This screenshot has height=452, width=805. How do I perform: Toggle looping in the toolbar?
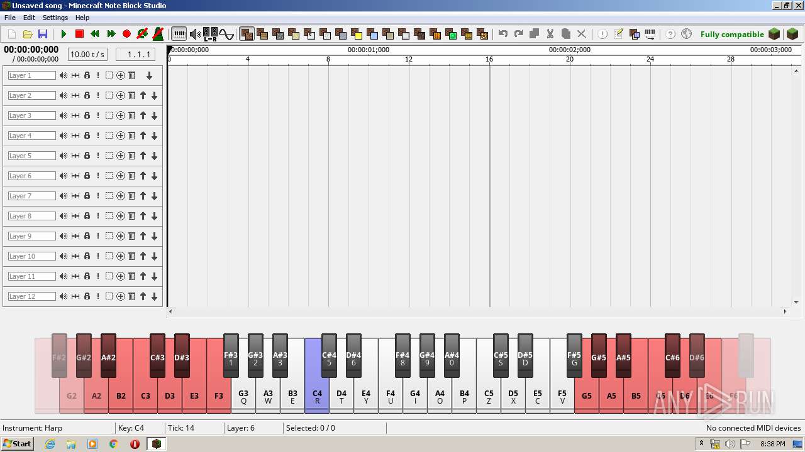(x=142, y=34)
